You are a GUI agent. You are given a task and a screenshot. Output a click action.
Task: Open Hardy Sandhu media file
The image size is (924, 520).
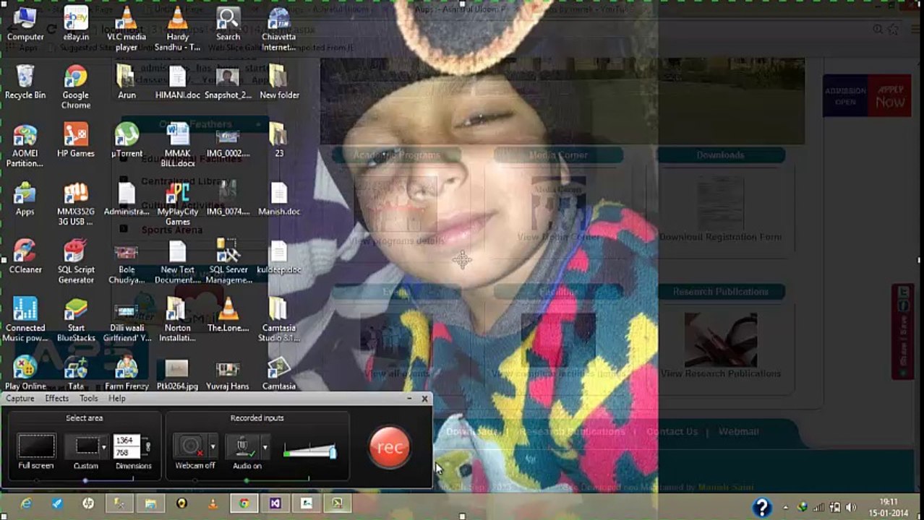(177, 29)
